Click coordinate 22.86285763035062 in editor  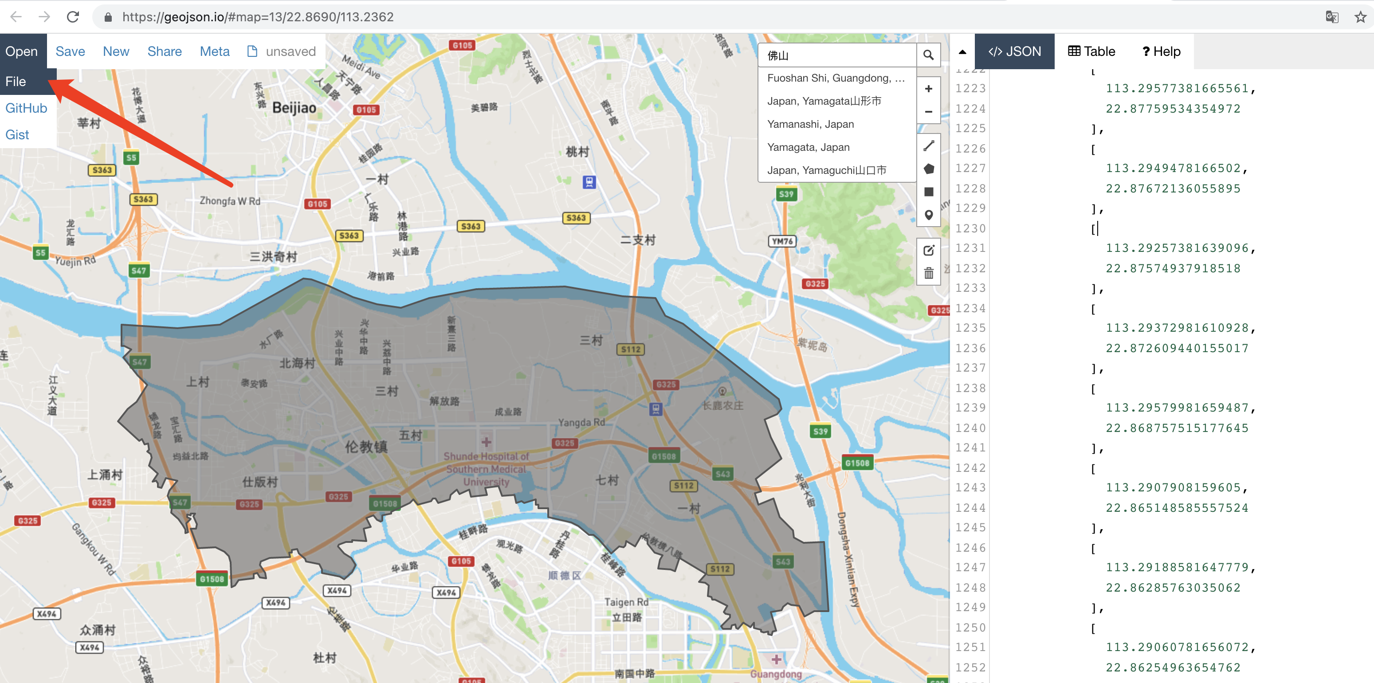[1173, 587]
